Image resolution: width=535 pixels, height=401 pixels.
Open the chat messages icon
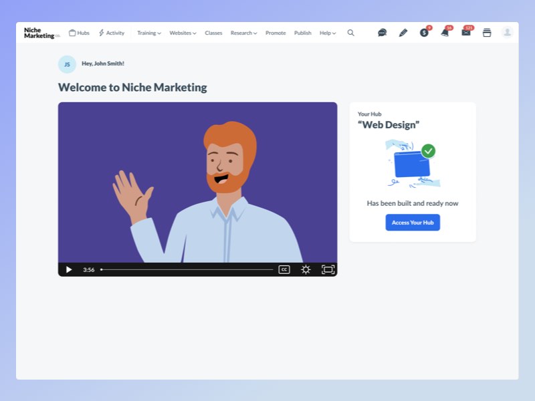pos(382,33)
